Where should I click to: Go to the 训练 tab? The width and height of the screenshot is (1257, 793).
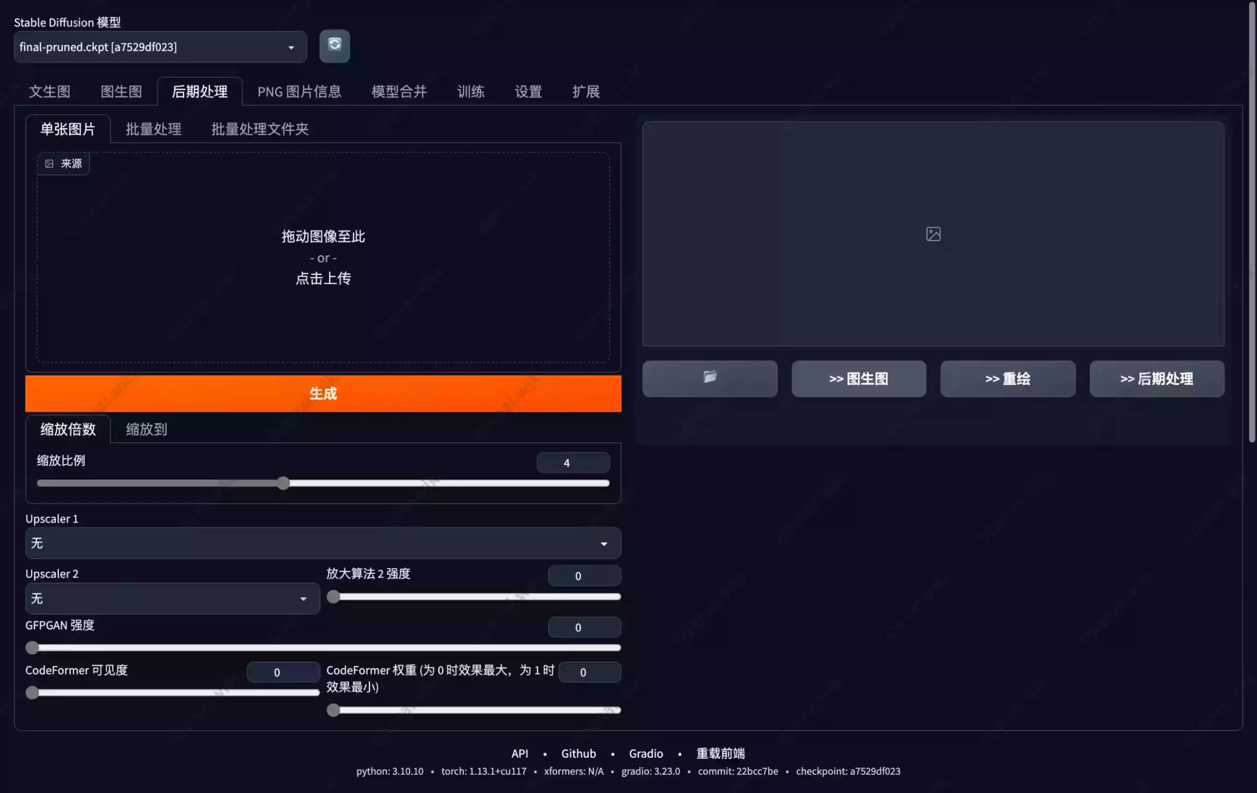pos(471,92)
